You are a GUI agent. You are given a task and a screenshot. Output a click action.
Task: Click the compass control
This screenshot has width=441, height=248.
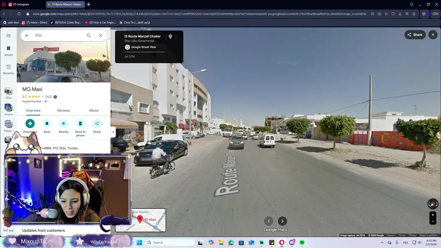tap(433, 204)
